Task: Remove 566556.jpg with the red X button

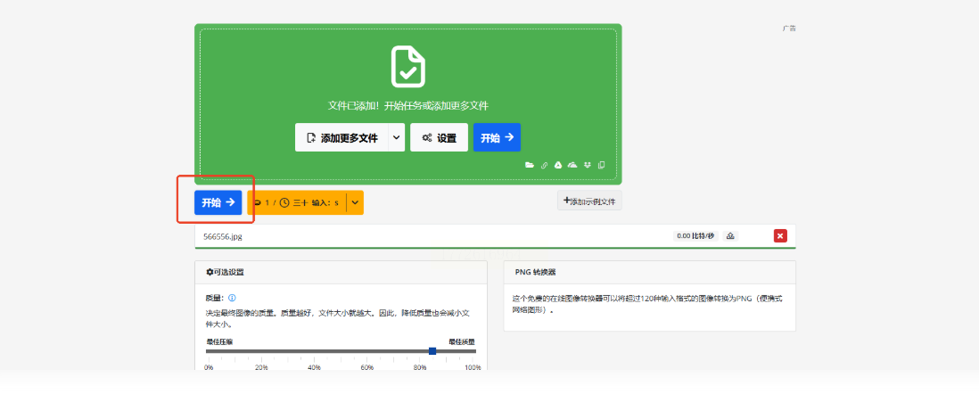Action: coord(780,236)
